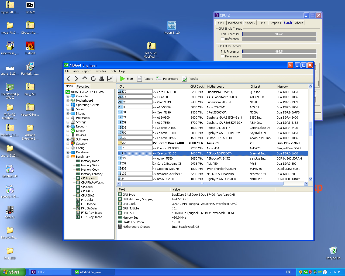The height and width of the screenshot is (276, 345).
Task: Click the Forward arrow in AIDA64 toolbar
Action: point(77,79)
